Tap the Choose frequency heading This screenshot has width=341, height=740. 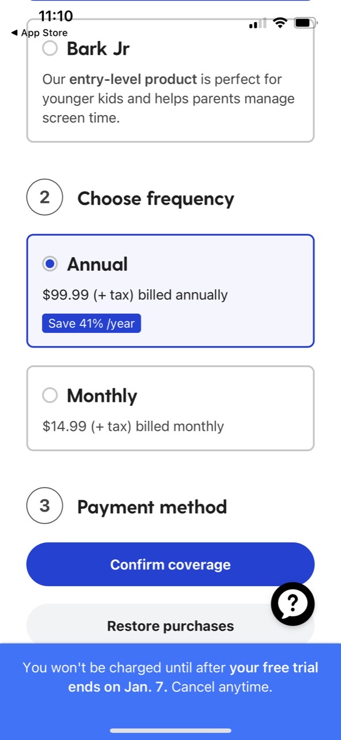point(156,198)
